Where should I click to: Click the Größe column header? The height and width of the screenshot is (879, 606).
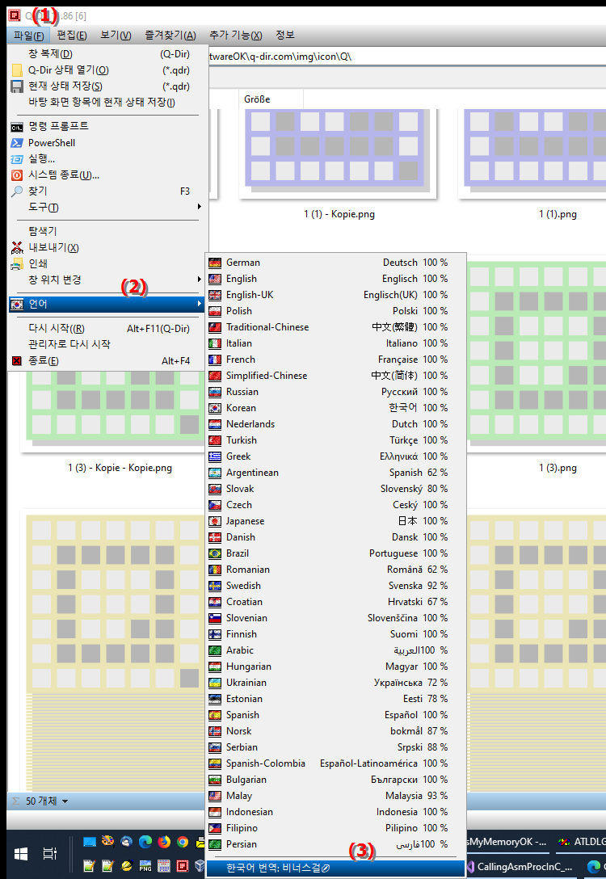271,99
